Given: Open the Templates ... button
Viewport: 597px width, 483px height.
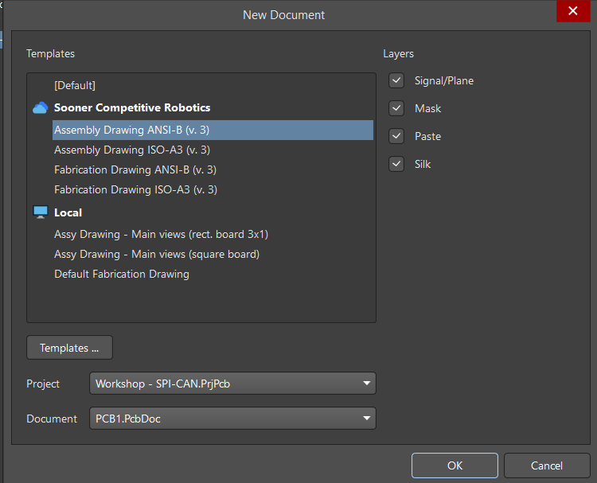Looking at the screenshot, I should click(x=70, y=348).
